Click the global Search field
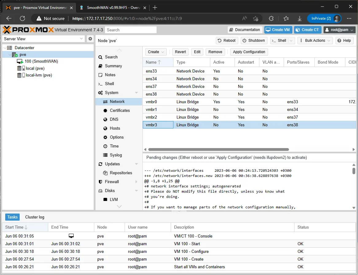 point(131,30)
